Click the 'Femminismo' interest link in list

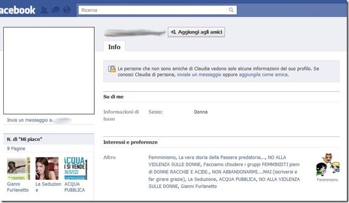[x=162, y=158]
